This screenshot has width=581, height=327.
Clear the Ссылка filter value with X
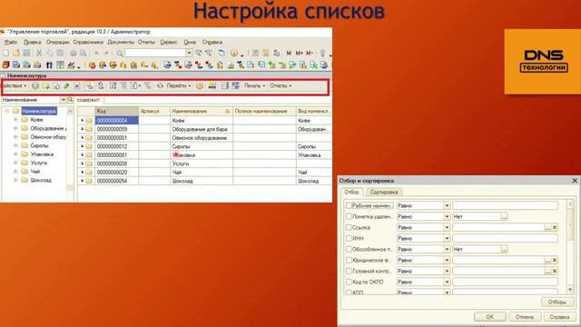pyautogui.click(x=555, y=227)
